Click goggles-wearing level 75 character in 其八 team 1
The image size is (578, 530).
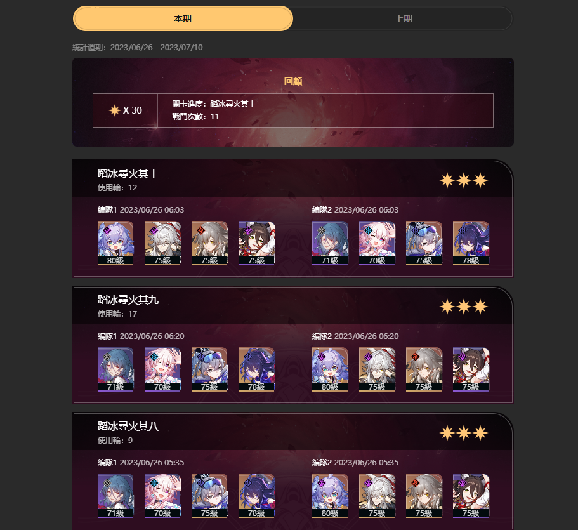(209, 496)
